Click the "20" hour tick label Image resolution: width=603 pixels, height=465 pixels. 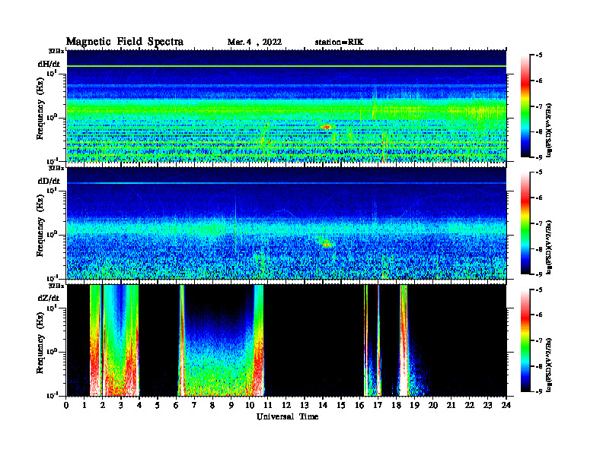[432, 405]
